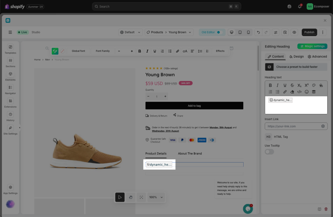Switch to the Advanced tab

click(317, 56)
